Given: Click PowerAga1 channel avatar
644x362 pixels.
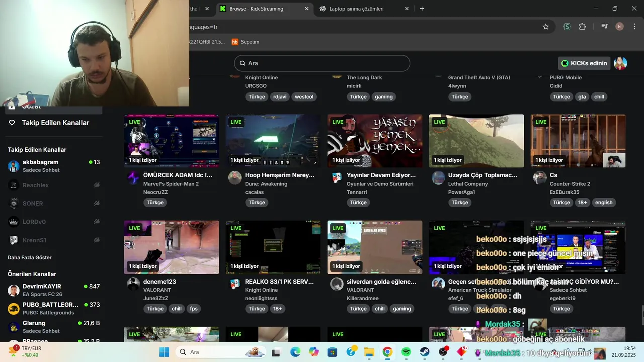Looking at the screenshot, I should [438, 177].
